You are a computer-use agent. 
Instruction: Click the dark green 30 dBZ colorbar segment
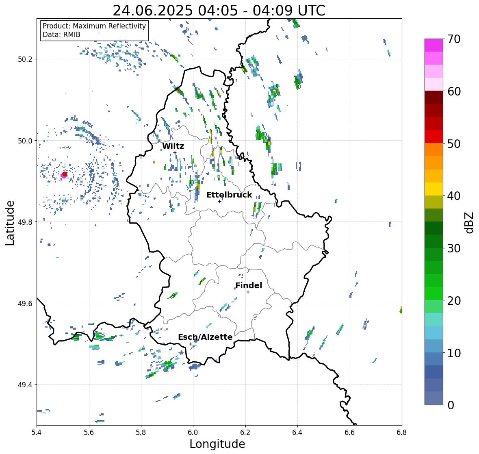coord(434,241)
